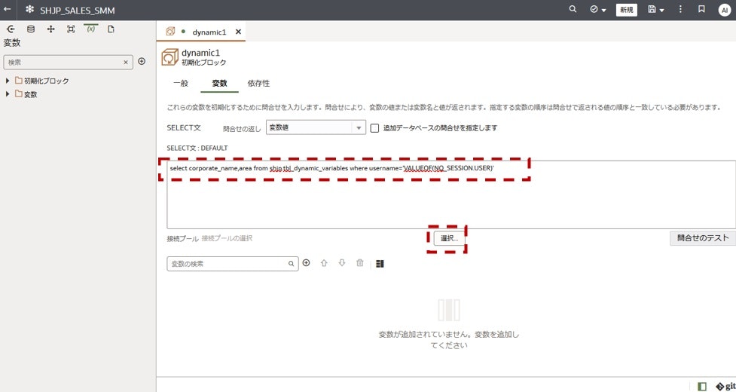Click the move up arrow icon
Viewport: 736px width, 392px height.
[x=323, y=263]
